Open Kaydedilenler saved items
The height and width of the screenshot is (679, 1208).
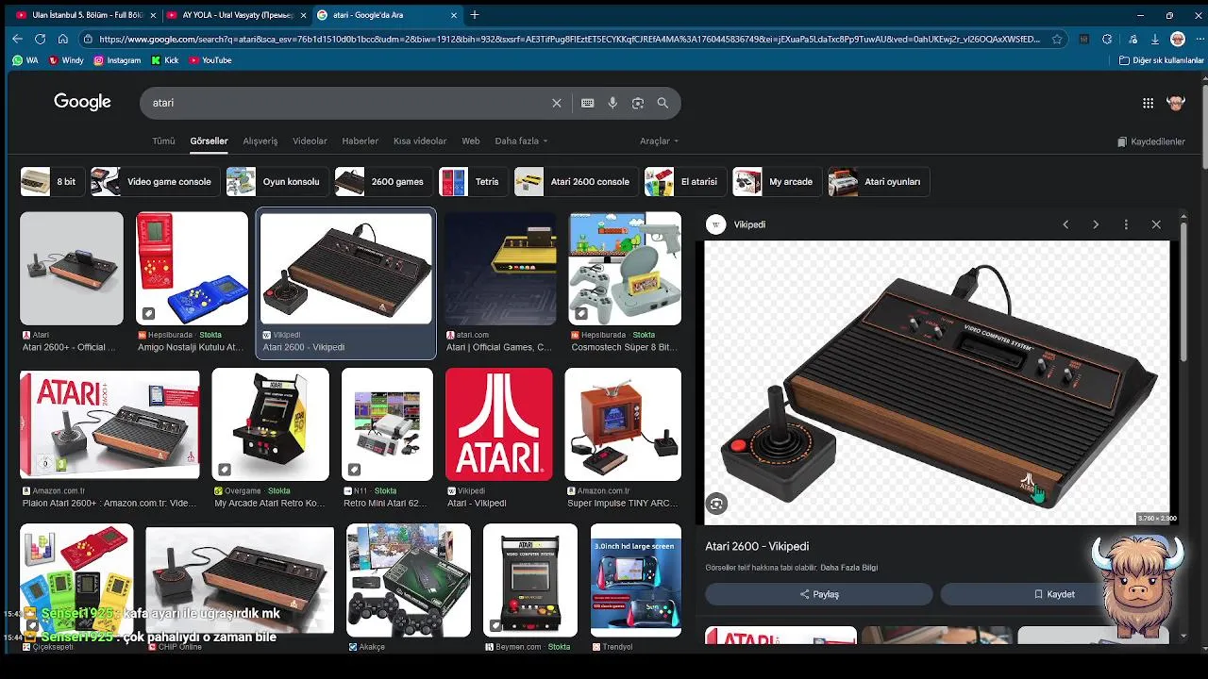click(x=1151, y=141)
